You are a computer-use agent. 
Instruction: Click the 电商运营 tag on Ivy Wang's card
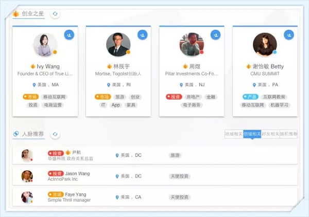[53, 105]
